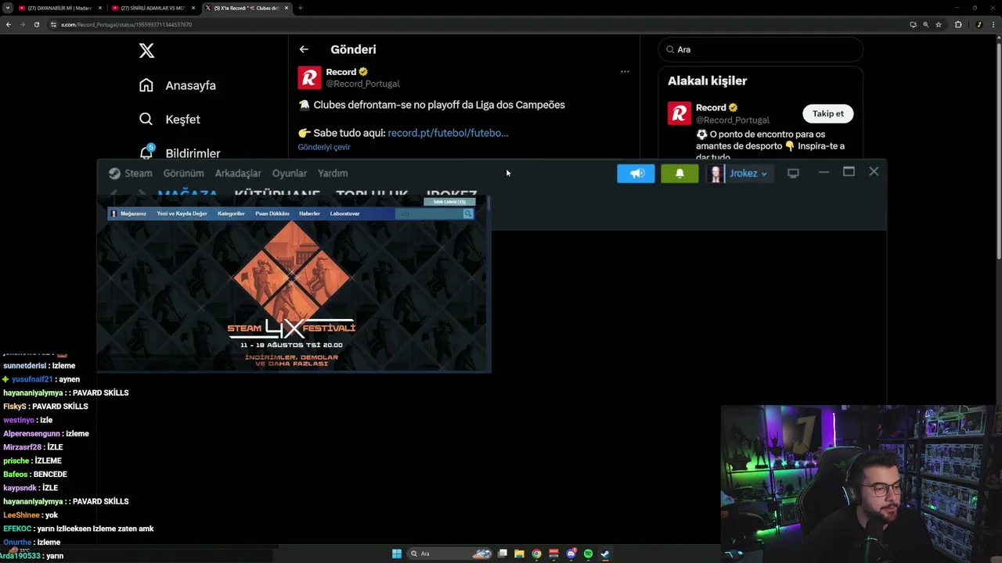The image size is (1002, 563).
Task: Open Spotify from the taskbar
Action: pyautogui.click(x=588, y=554)
